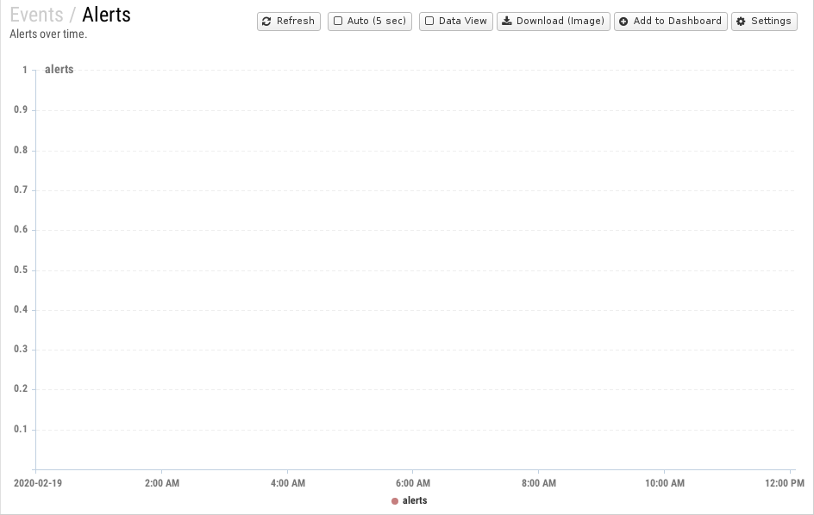Click the Refresh button label

tap(296, 21)
